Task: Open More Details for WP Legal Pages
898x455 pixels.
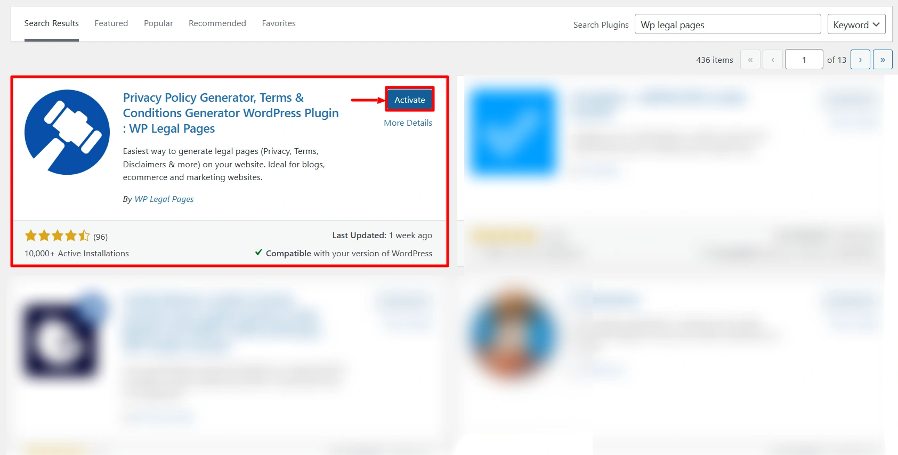Action: coord(408,123)
